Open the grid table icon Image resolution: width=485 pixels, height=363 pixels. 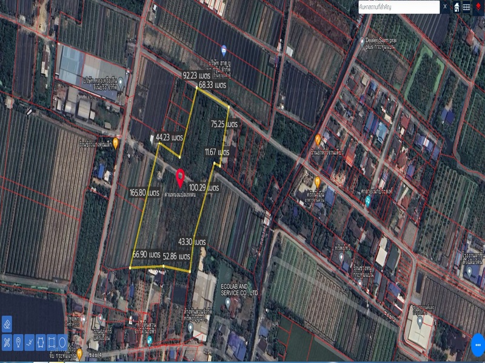466,7
